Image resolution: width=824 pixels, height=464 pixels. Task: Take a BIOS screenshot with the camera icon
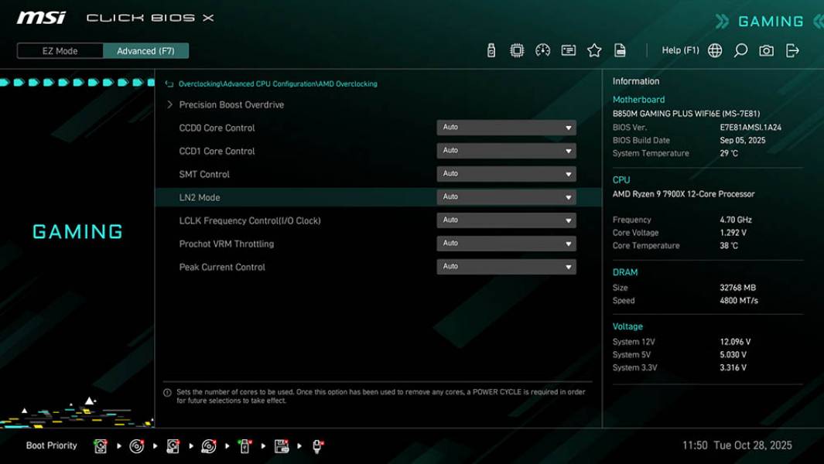(x=764, y=49)
